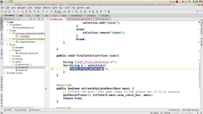This screenshot has width=203, height=114.
Task: Click override gutter icon beside onCreateOptionsMenu
Action: (46, 89)
